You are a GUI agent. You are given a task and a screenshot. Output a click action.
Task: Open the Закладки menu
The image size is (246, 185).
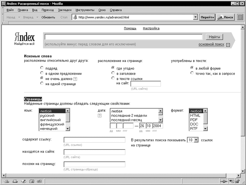pyautogui.click(x=65, y=10)
